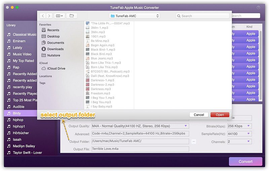Open iCloud Drive in sidebar
The height and width of the screenshot is (171, 269).
[56, 69]
